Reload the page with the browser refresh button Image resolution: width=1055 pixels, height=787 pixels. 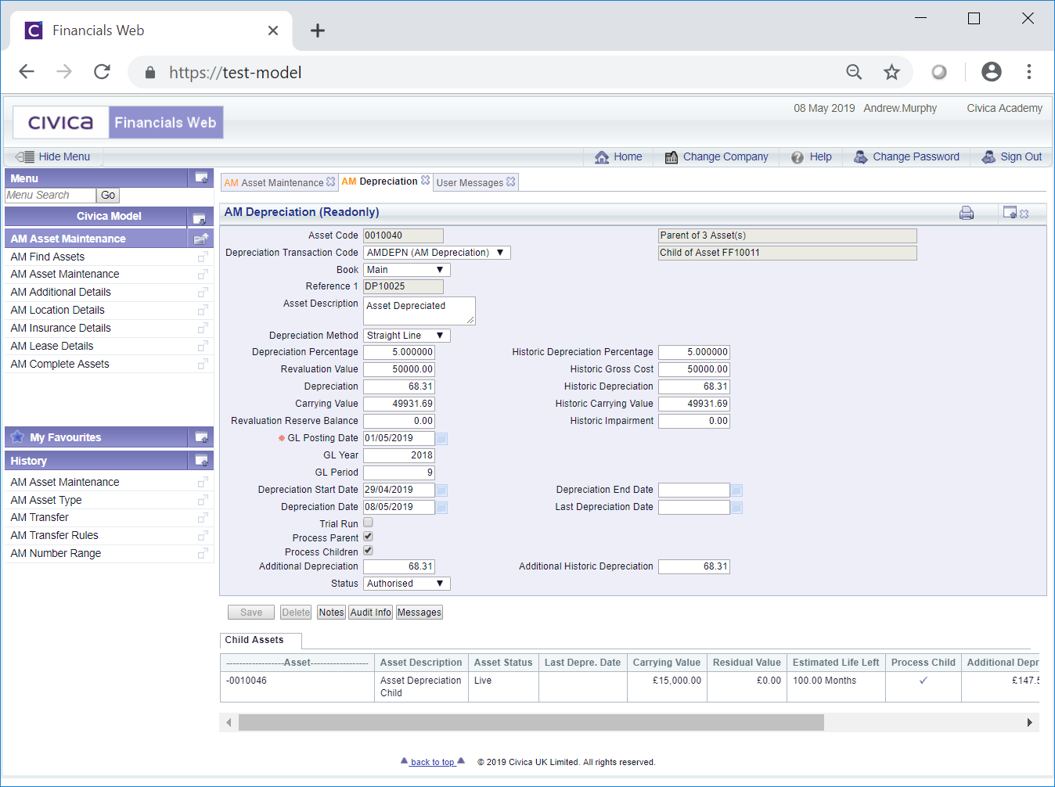[102, 72]
